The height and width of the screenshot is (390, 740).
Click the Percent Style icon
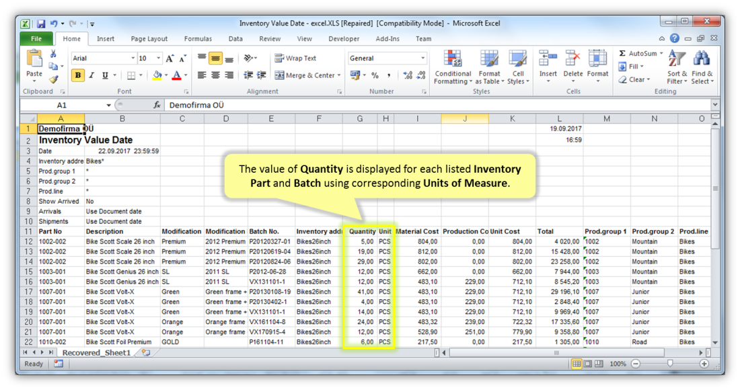[375, 75]
